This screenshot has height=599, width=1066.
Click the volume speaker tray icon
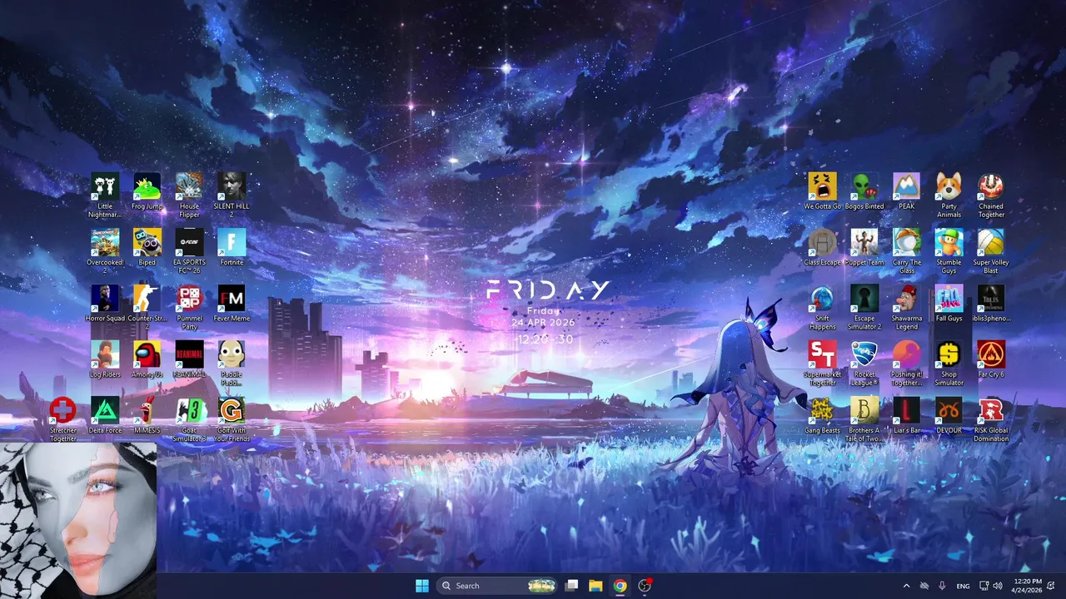click(998, 586)
